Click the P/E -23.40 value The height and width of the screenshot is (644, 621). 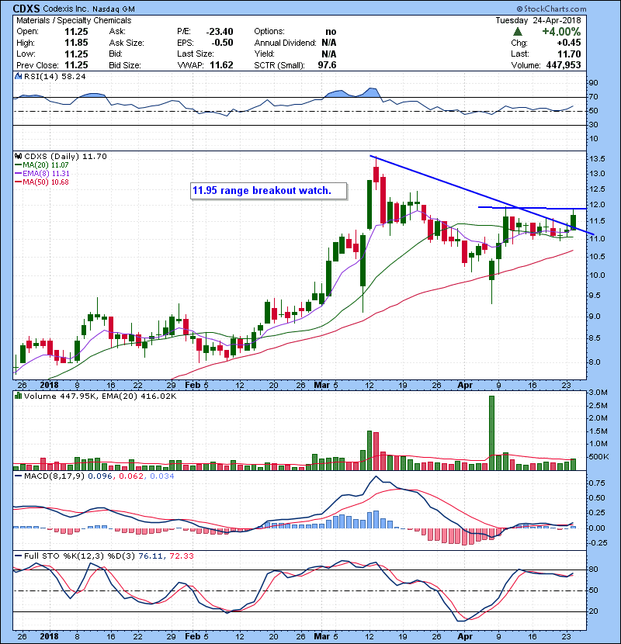point(220,32)
